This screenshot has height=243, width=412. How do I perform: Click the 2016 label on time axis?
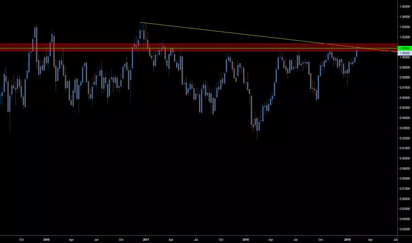coord(46,239)
